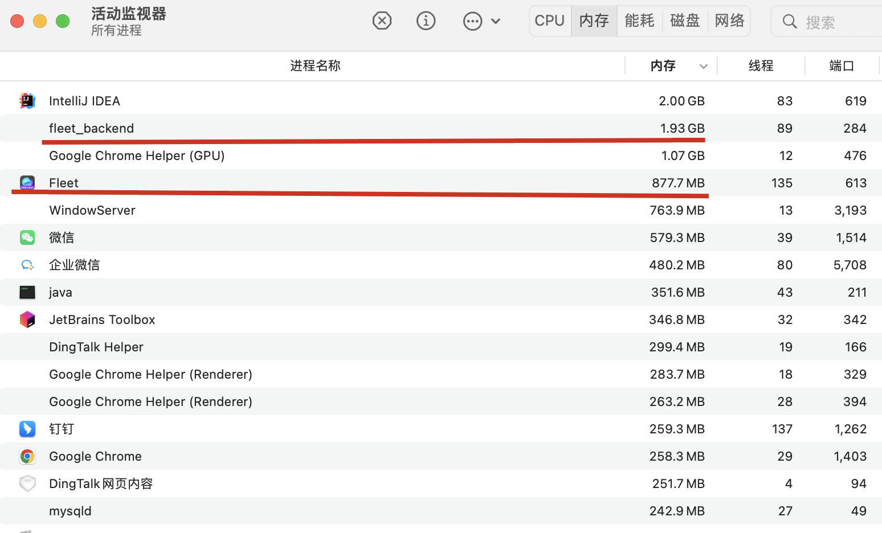Switch to the CPU tab
Screen dimensions: 882x533
tap(550, 21)
